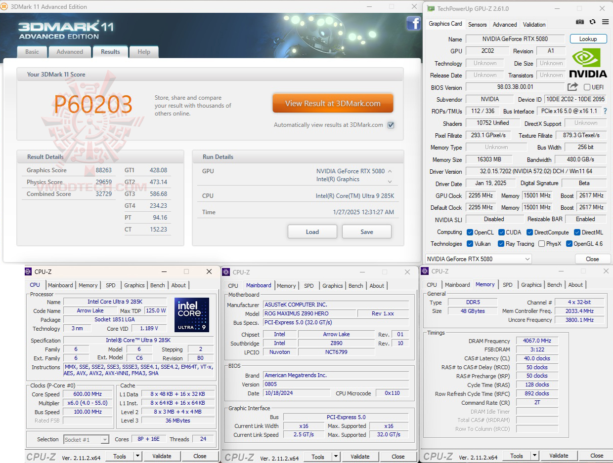Click View Result at 3DMark.com button

tap(333, 104)
